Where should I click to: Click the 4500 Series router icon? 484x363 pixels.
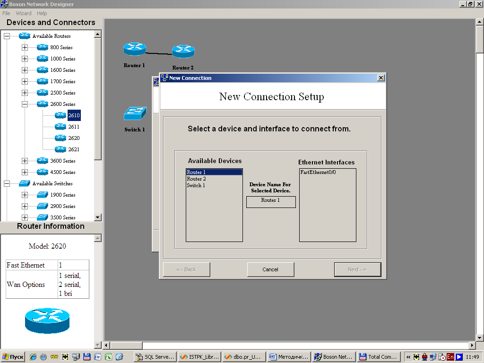[x=42, y=172]
